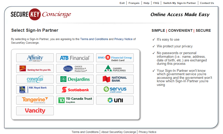The image size is (223, 134).
Task: Choose RBC Royal Bank logo
Action: coord(35,90)
